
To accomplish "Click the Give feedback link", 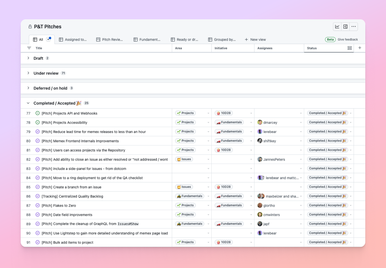I will (x=347, y=40).
